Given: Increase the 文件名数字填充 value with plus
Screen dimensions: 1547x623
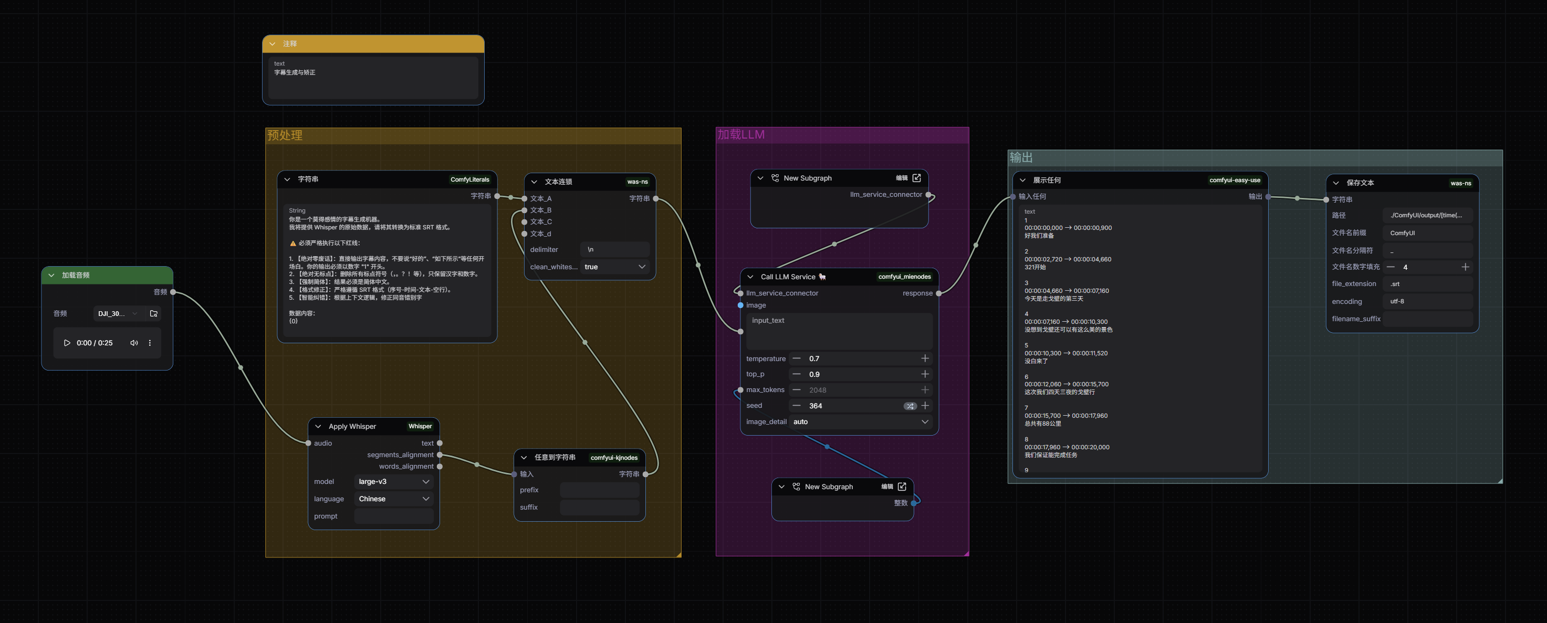Looking at the screenshot, I should click(x=1465, y=267).
